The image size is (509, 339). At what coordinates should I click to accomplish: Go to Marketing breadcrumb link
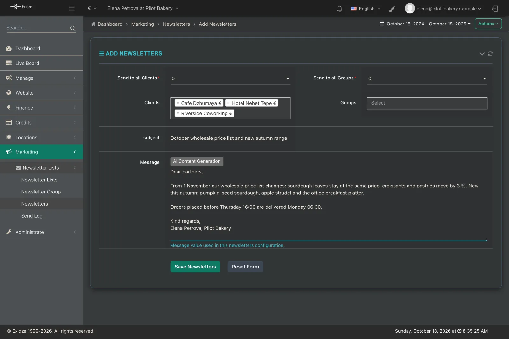(x=143, y=24)
